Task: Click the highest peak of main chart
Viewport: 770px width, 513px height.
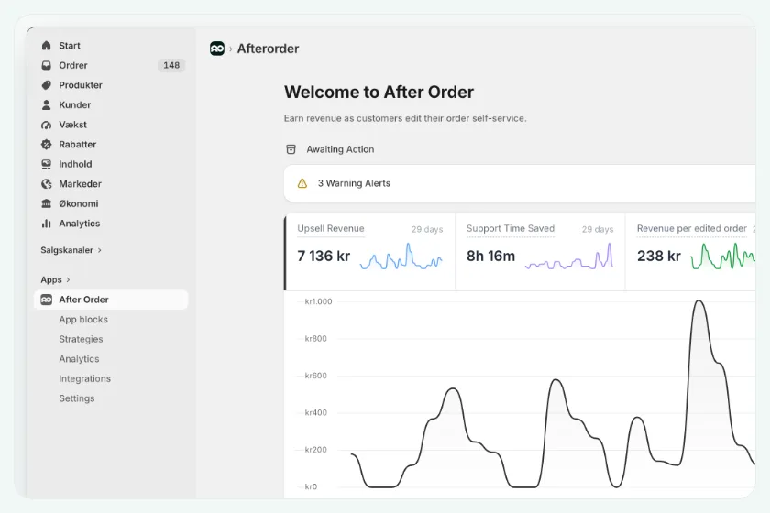Action: (x=698, y=300)
